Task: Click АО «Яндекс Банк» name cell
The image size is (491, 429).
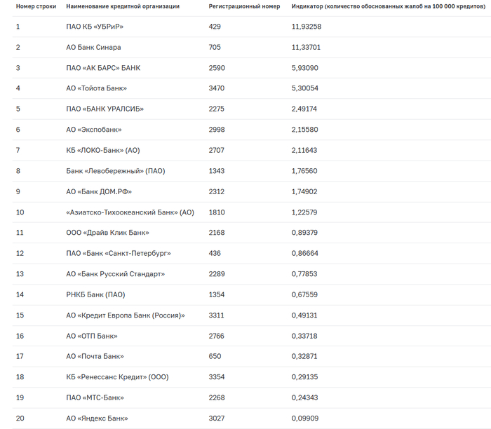Action: [x=97, y=418]
